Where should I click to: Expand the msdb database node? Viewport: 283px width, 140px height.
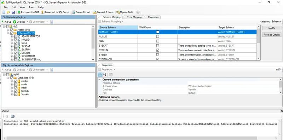tap(12, 88)
